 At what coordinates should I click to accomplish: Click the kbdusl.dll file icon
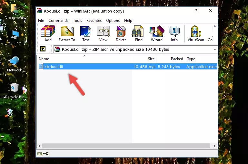(x=41, y=66)
